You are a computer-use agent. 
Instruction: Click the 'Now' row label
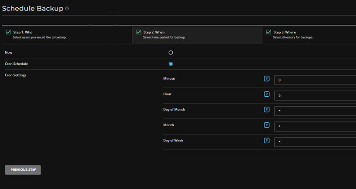9,52
